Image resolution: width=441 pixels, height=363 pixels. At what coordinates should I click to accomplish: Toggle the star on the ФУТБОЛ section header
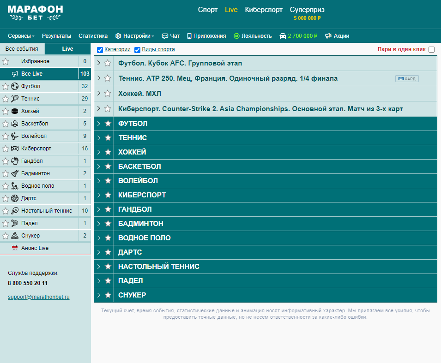(x=108, y=124)
